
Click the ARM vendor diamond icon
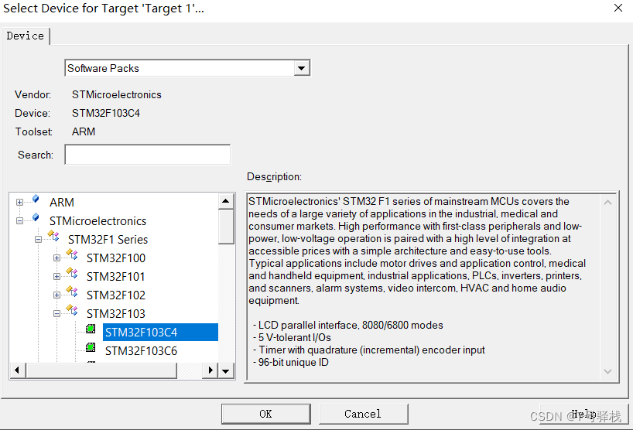(36, 199)
